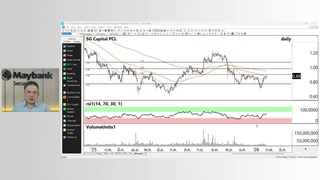This screenshot has height=180, width=320.
Task: Switch to the DataBar panel tab
Action: point(76,41)
